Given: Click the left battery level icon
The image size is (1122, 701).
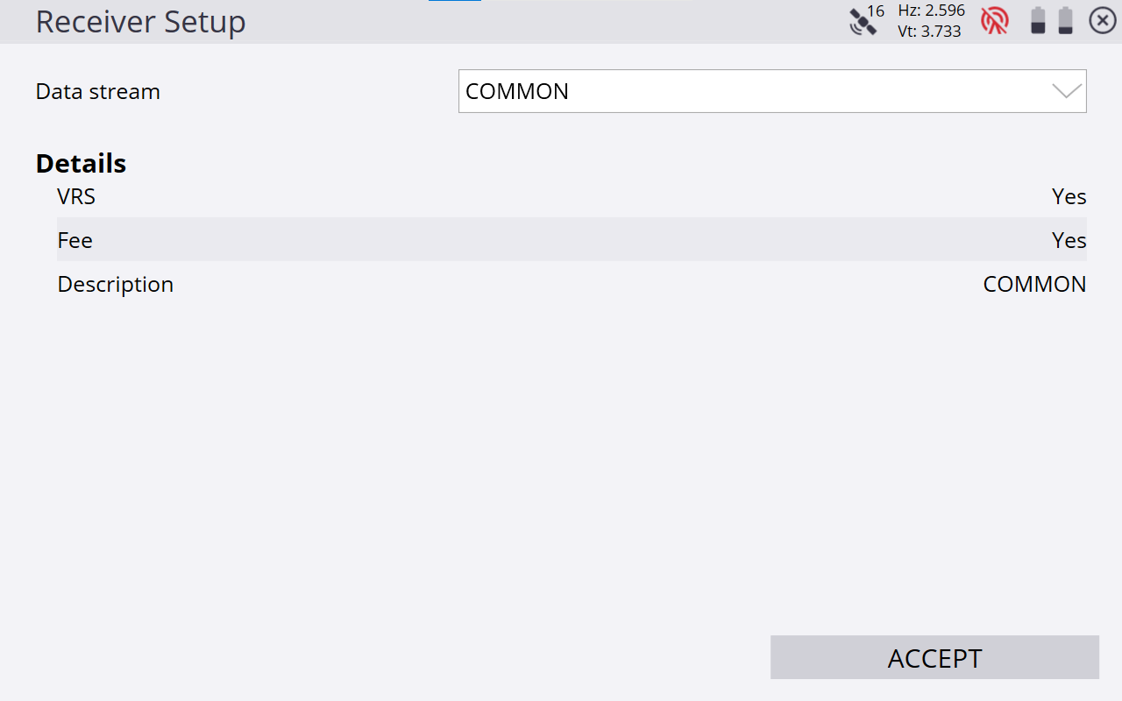Looking at the screenshot, I should [x=1038, y=20].
